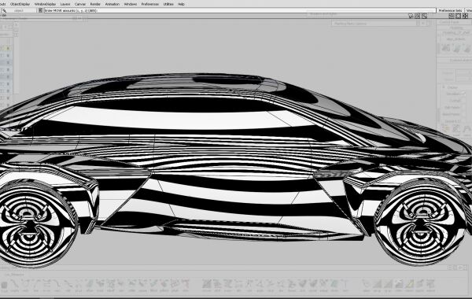This screenshot has width=472, height=299.
Task: Click the small icon left of prompt line
Action: [40, 10]
